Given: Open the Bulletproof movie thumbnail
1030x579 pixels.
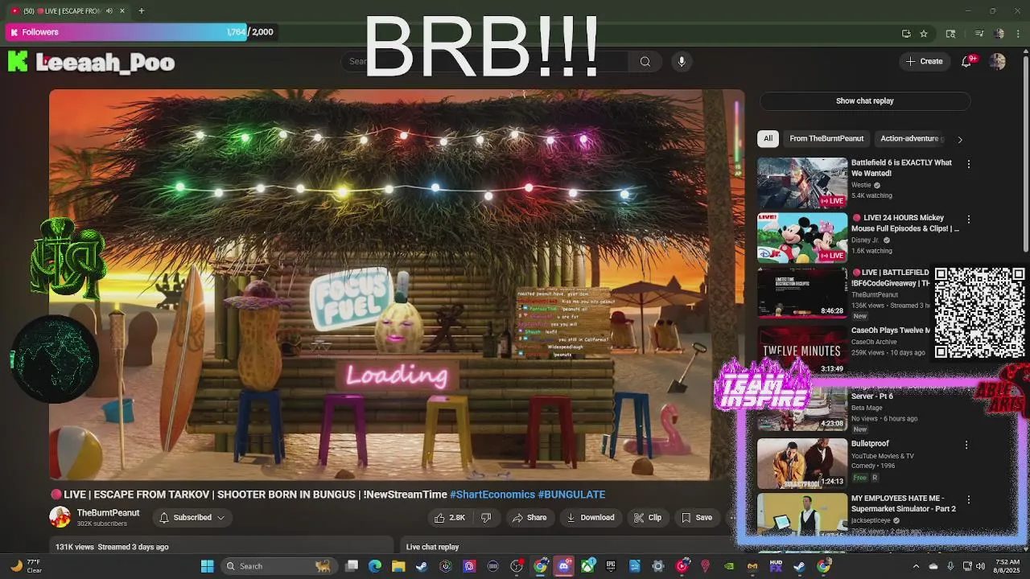Looking at the screenshot, I should pyautogui.click(x=801, y=463).
